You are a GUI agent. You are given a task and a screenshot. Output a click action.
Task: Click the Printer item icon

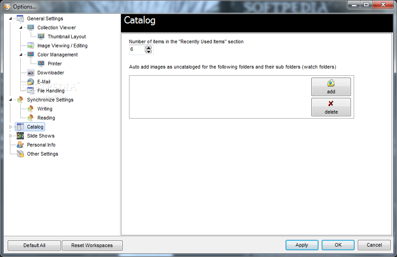41,64
